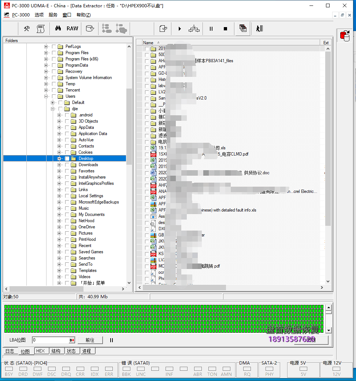Collapse the djie folder node
Viewport: 356px width, 381px height.
point(52,109)
